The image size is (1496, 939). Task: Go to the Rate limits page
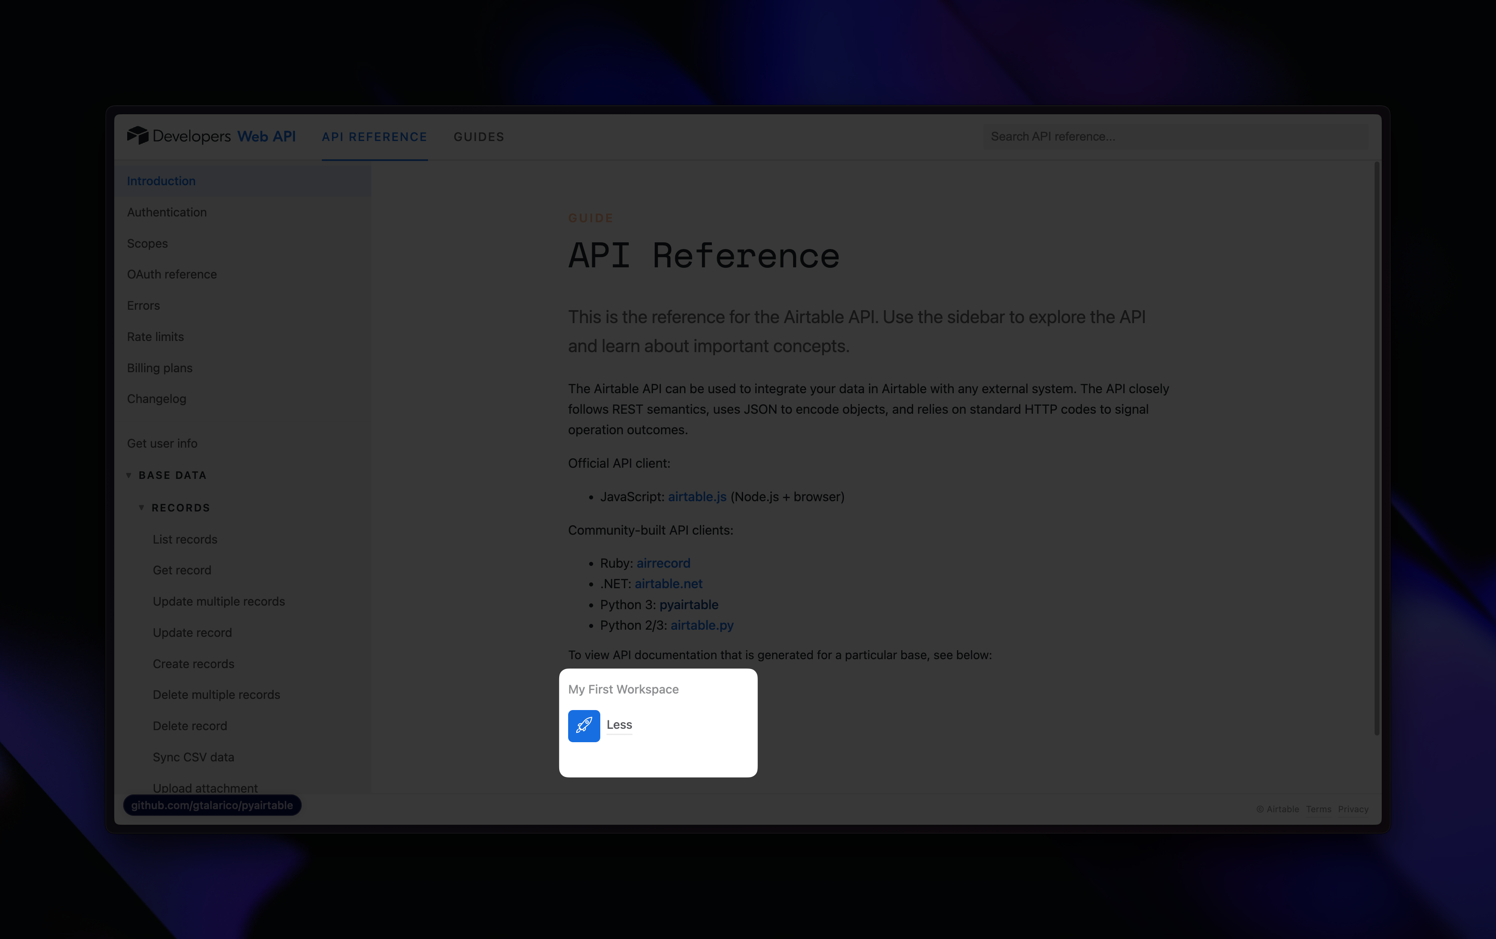click(155, 337)
